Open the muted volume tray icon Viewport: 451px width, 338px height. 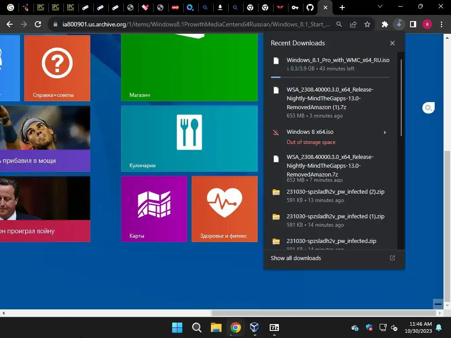394,327
